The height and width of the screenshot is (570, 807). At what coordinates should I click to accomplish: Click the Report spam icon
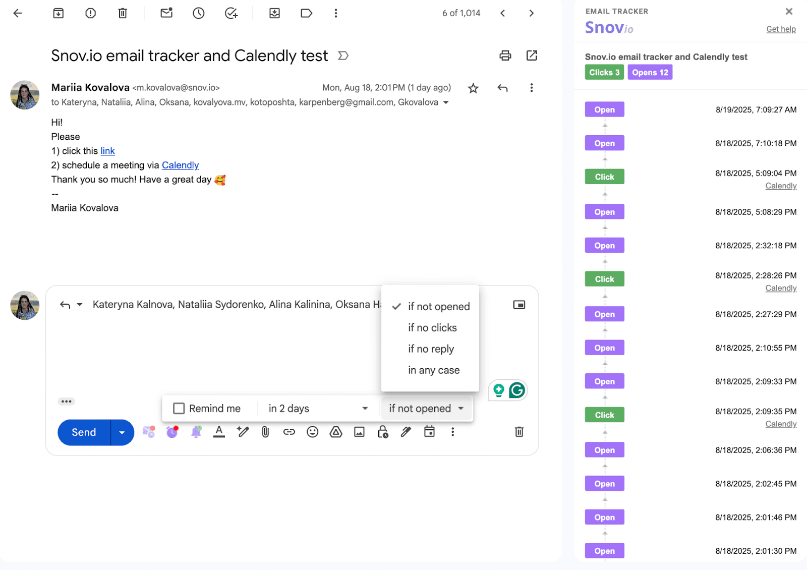click(x=90, y=14)
